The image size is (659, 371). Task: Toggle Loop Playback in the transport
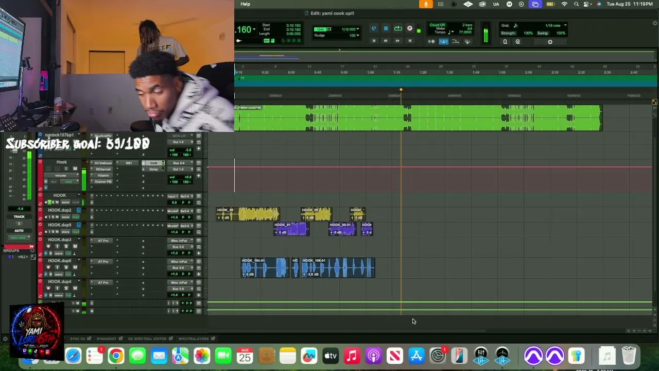398,29
